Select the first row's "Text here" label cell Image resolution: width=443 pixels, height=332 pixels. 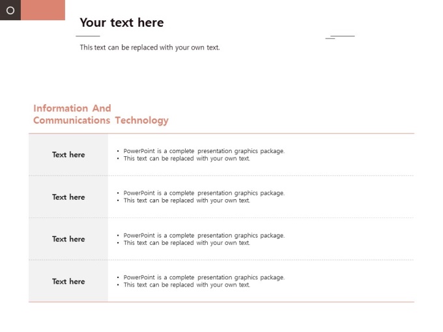click(68, 155)
